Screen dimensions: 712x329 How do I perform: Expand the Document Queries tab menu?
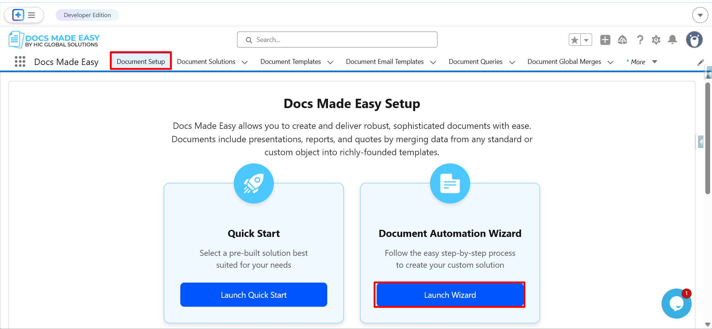(512, 62)
